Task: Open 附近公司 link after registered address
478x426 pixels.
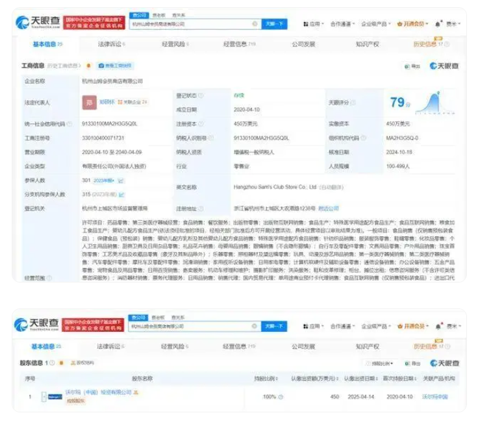Action: tap(329, 208)
